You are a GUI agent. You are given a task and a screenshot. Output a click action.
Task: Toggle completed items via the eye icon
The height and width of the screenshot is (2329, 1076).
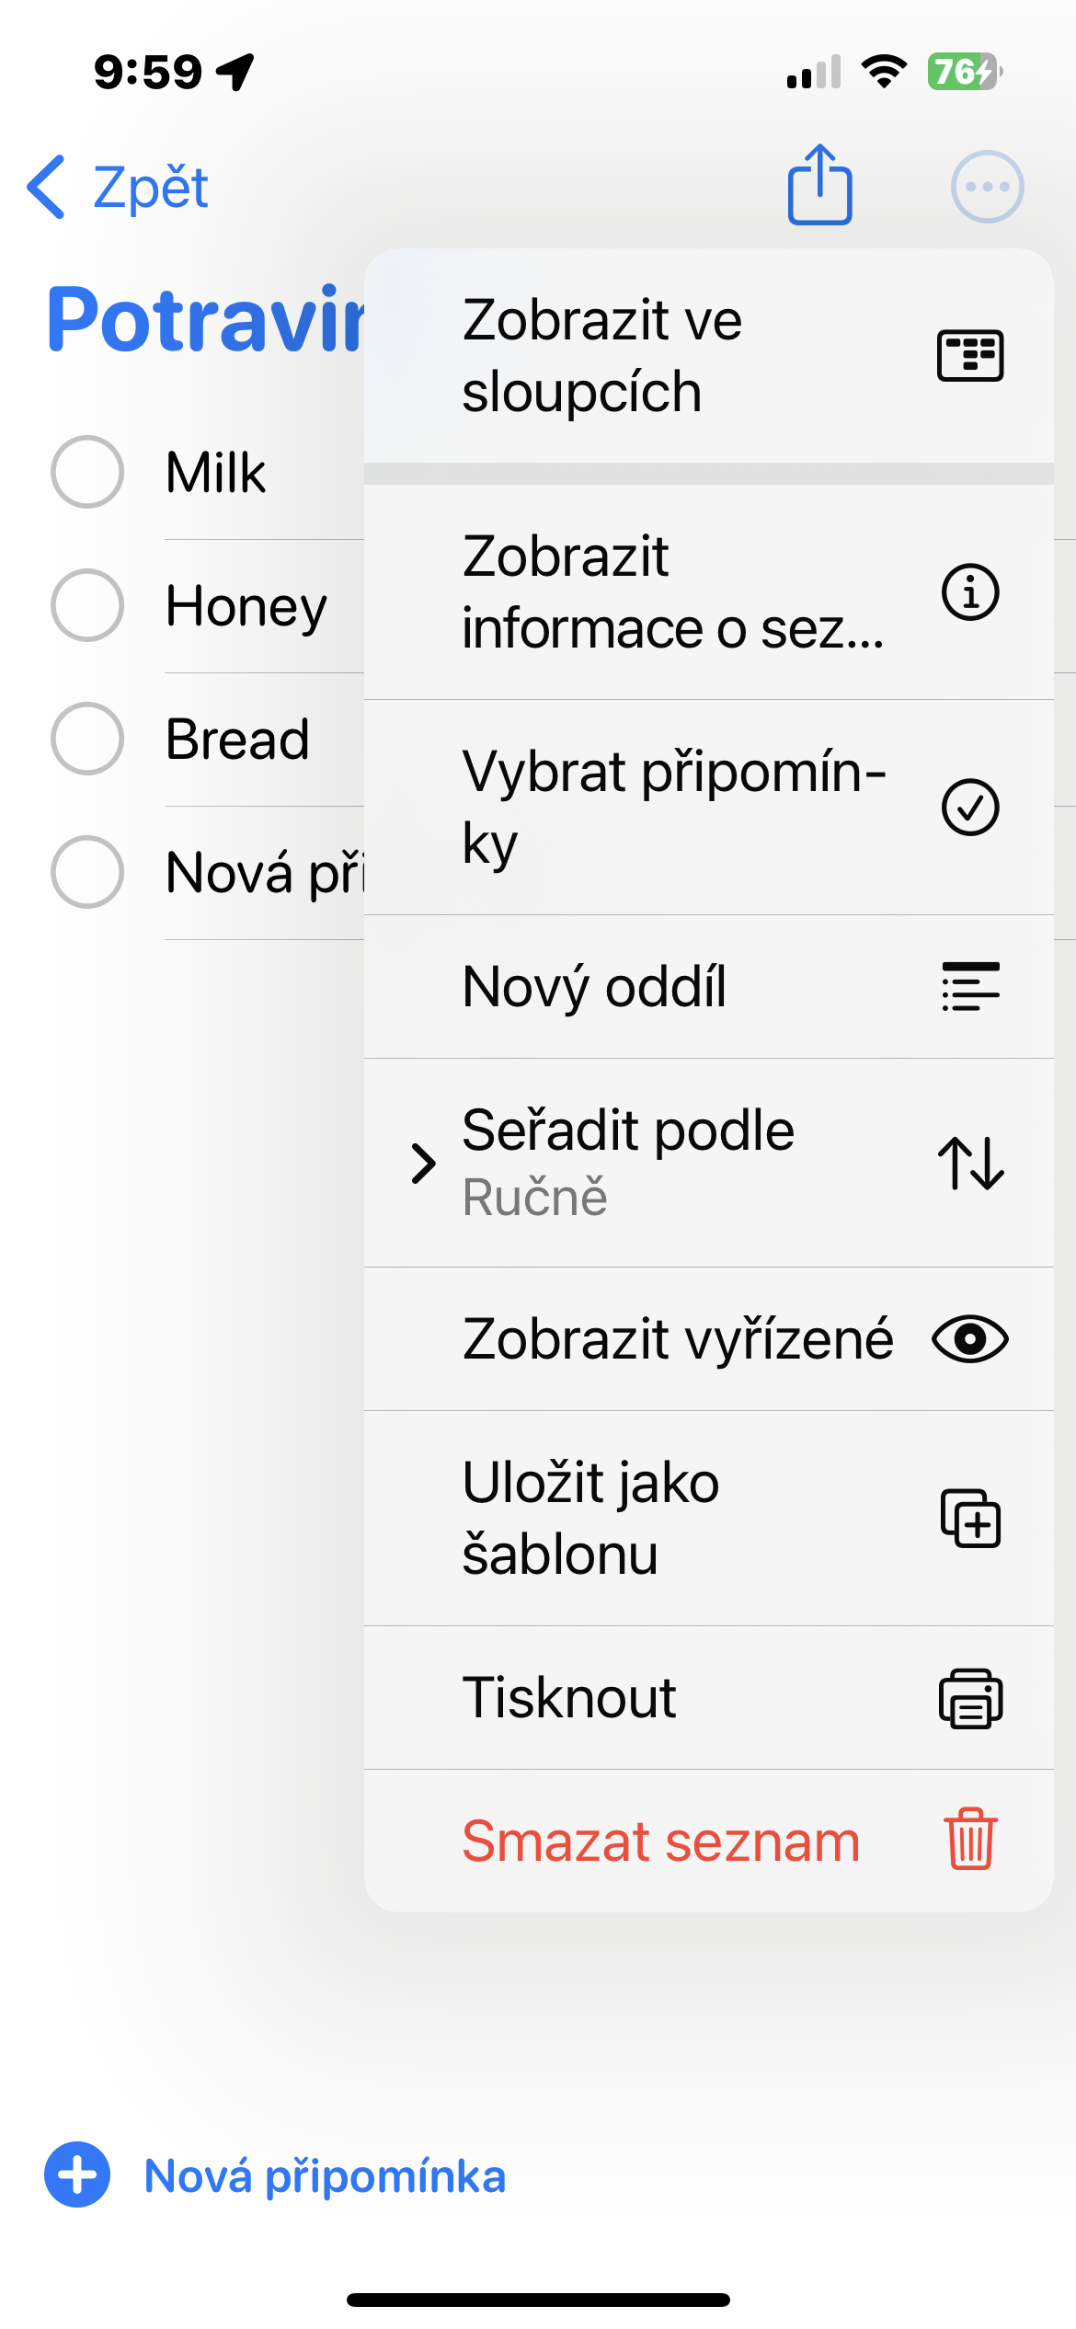click(970, 1339)
